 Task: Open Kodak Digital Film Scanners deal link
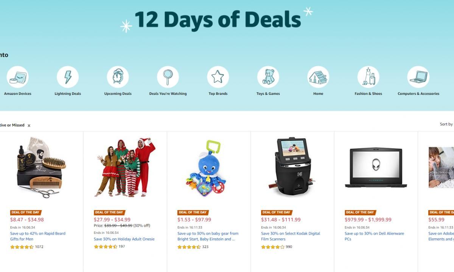tap(291, 236)
